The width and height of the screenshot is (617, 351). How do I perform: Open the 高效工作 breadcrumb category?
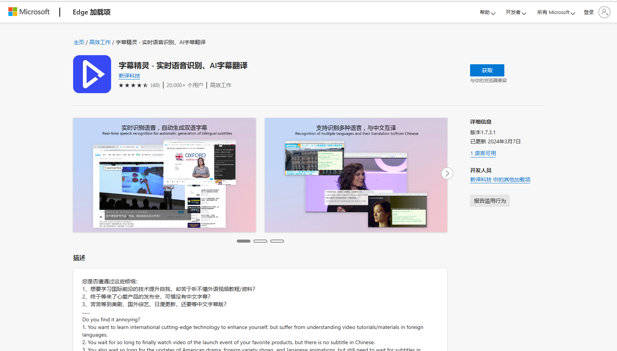100,42
